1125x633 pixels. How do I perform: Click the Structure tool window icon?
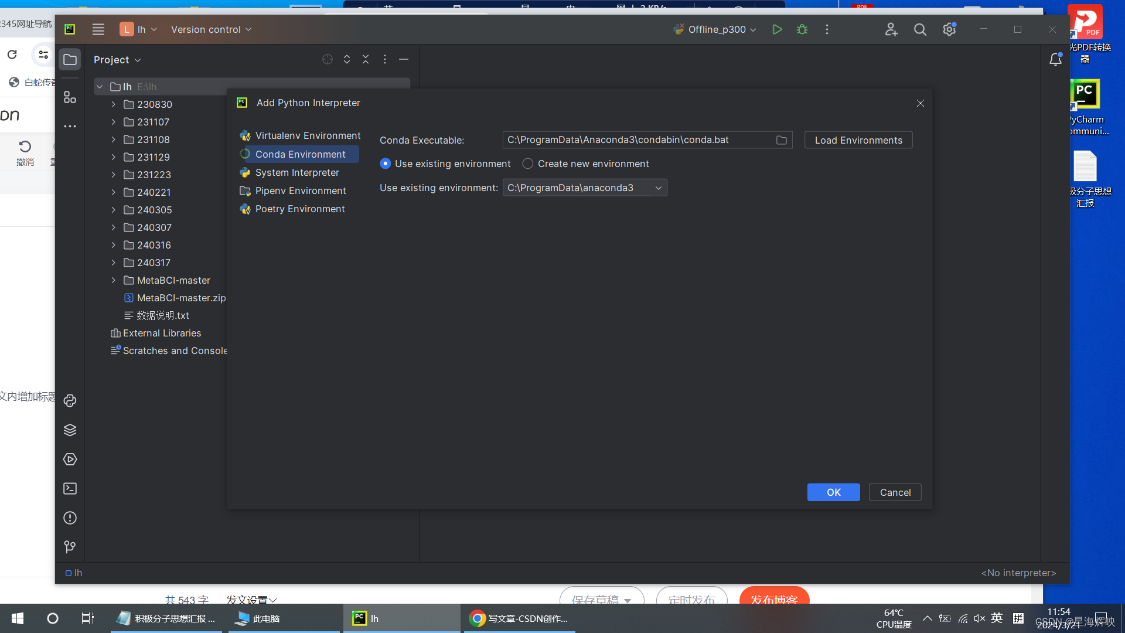[70, 97]
